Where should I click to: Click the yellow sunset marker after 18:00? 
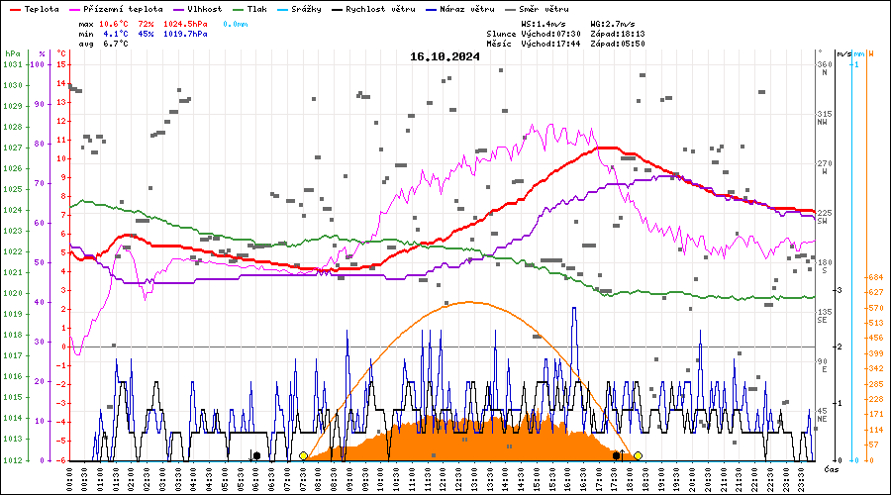coord(639,455)
